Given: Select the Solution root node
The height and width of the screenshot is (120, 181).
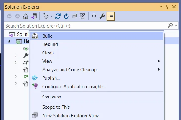Looking at the screenshot, I should pos(19,34).
